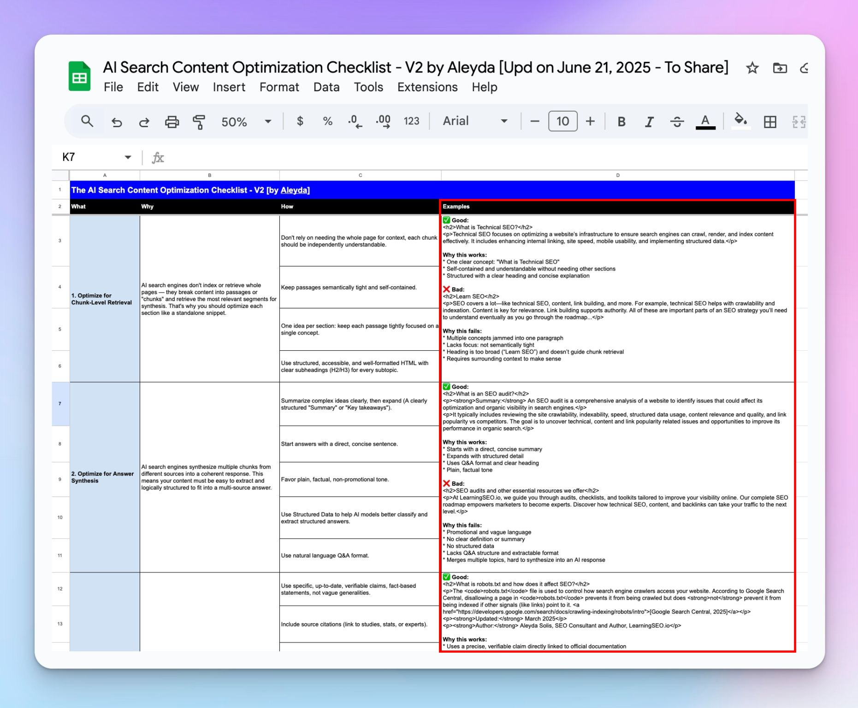
Task: Open the Insert menu
Action: coord(229,87)
